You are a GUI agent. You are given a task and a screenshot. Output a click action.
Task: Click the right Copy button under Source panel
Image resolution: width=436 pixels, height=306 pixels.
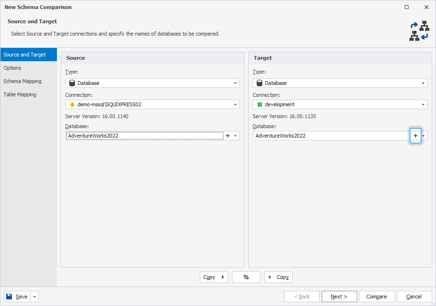[213, 277]
